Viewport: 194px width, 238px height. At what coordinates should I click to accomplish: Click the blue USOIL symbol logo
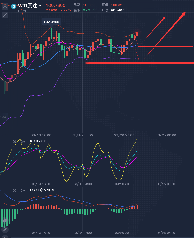click(14, 6)
